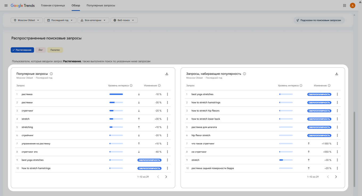Viewport: 362px width, 196px height.
Task: Open the Все категории dropdown
Action: click(x=93, y=20)
